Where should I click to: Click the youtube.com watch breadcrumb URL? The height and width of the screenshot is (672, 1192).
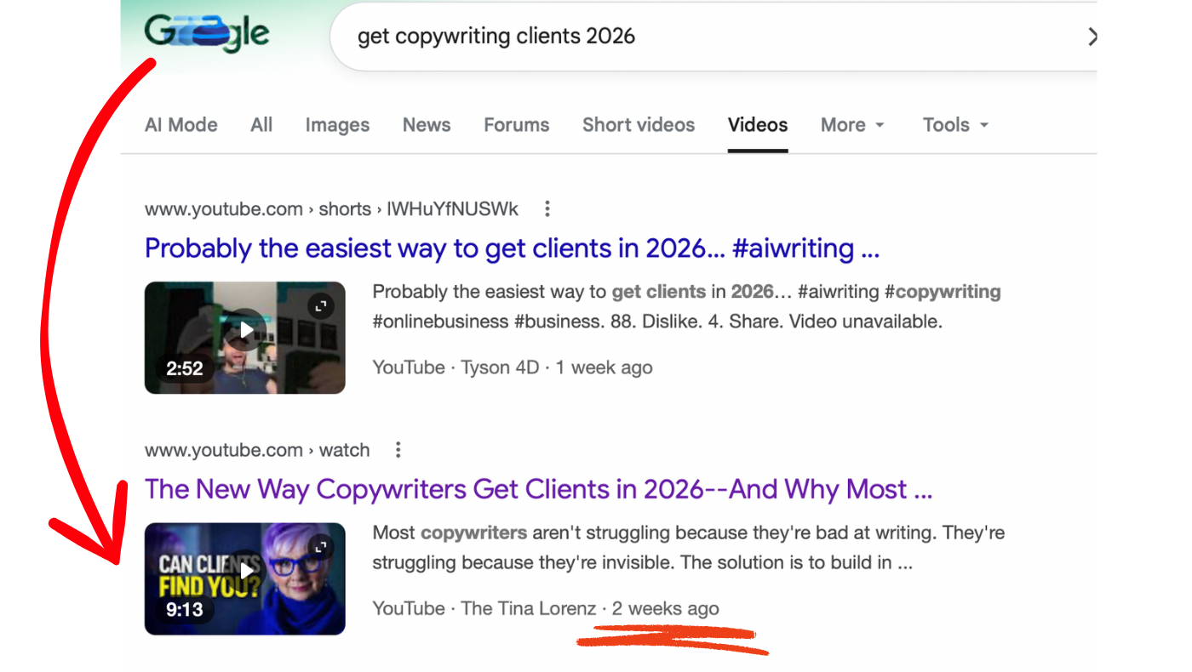coord(257,450)
